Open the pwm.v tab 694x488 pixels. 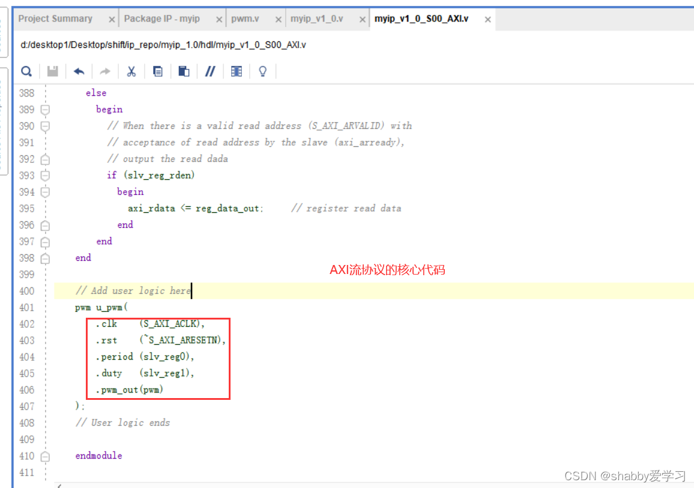[245, 19]
